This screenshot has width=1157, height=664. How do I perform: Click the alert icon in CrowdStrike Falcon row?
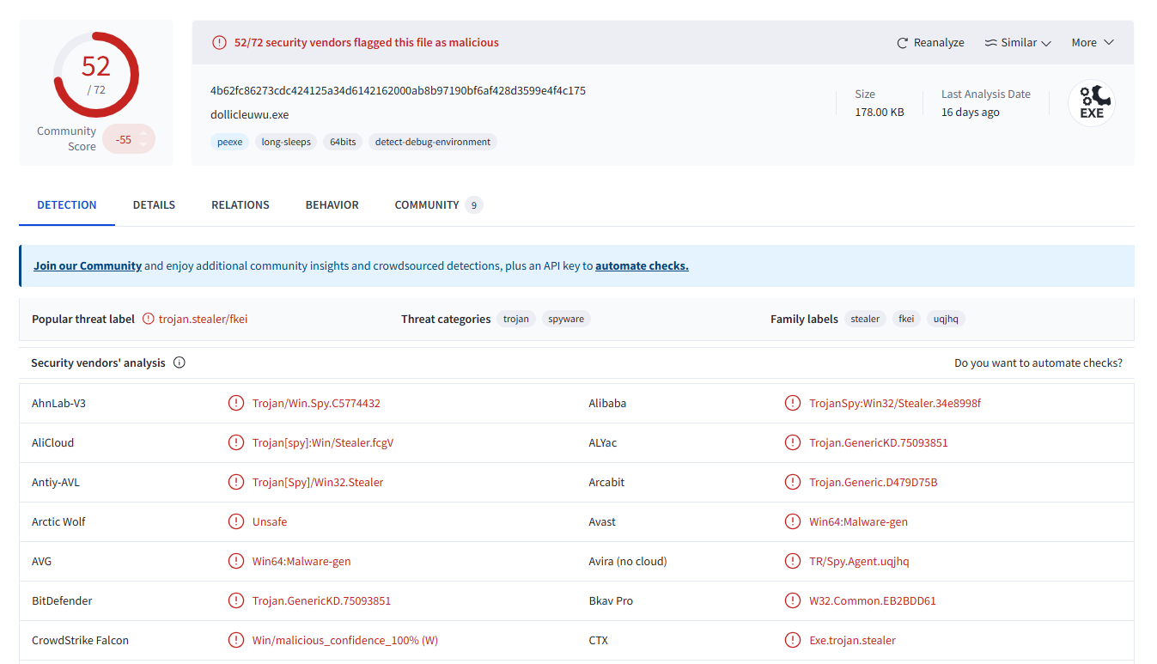click(x=236, y=640)
